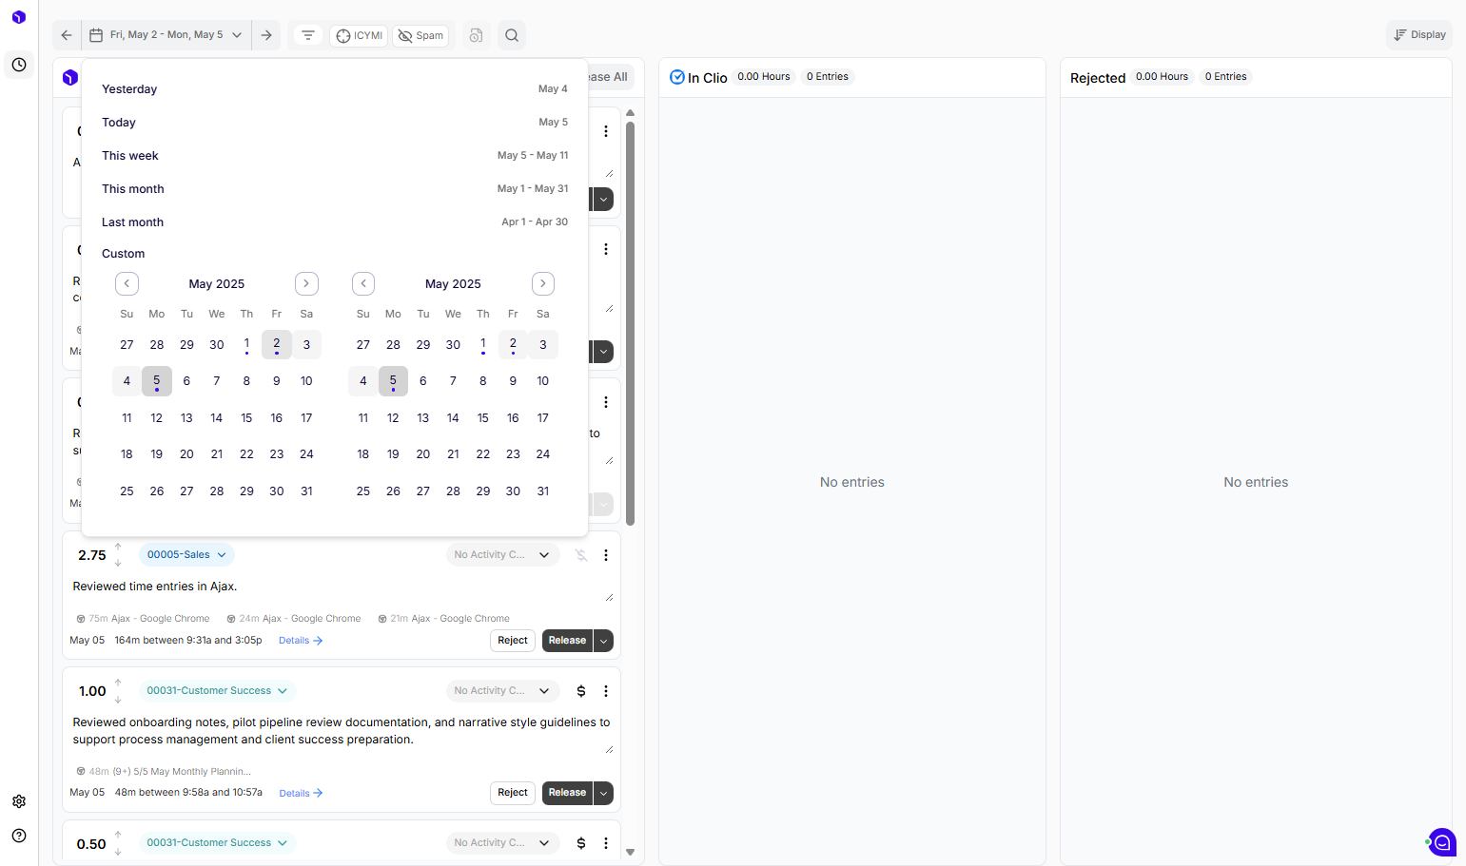Open No Activity dropdown on the 1.00 entry
The image size is (1466, 866).
[502, 691]
